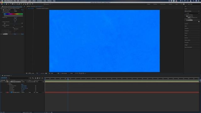Collapse the Transform property group

coord(8,84)
